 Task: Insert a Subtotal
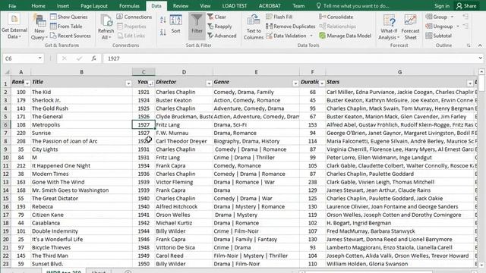click(439, 36)
